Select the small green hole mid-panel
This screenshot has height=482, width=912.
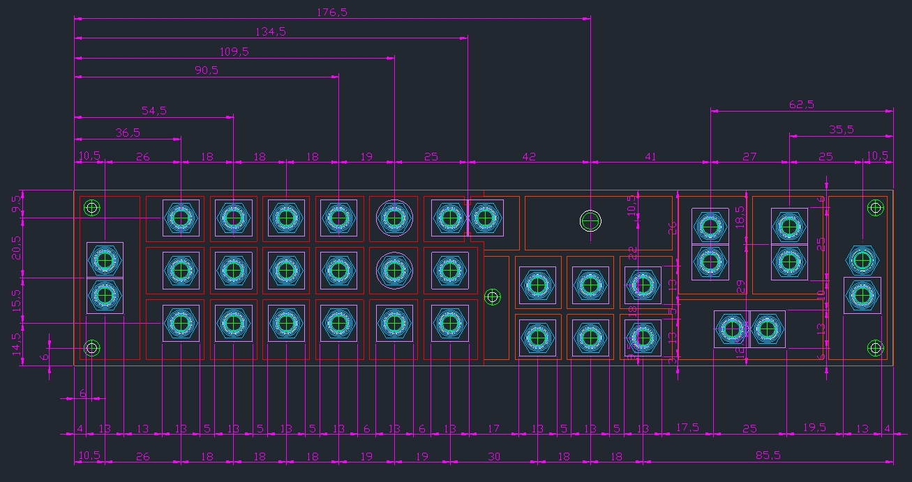[x=493, y=297]
